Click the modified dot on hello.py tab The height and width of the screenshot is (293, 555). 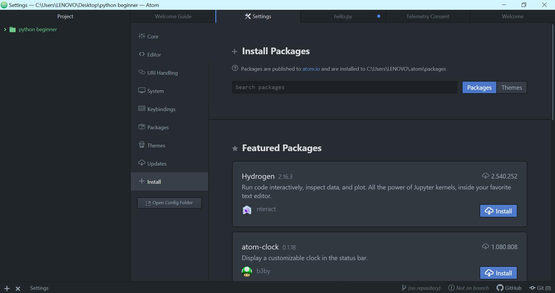[x=379, y=16]
